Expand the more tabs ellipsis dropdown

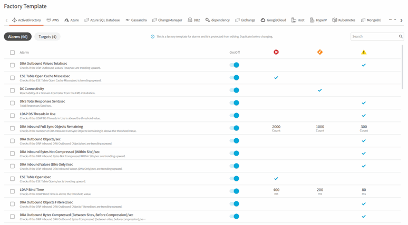(x=392, y=20)
